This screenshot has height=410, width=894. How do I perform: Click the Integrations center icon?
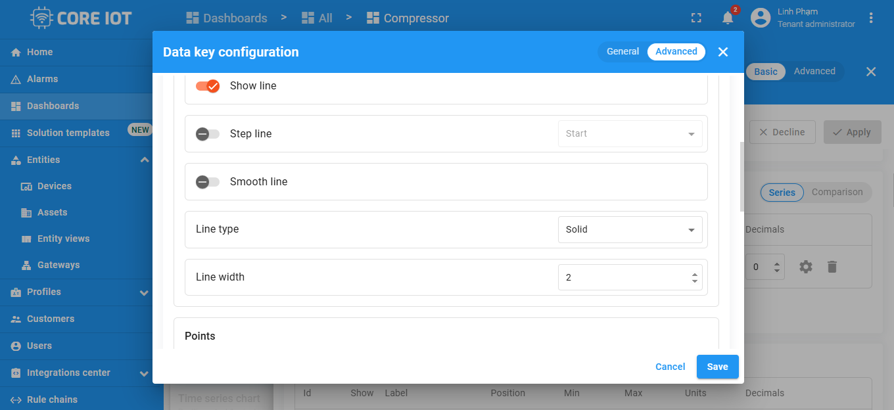16,373
